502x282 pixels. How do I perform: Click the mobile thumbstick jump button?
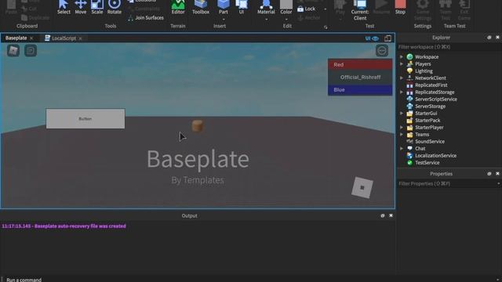coord(362,188)
